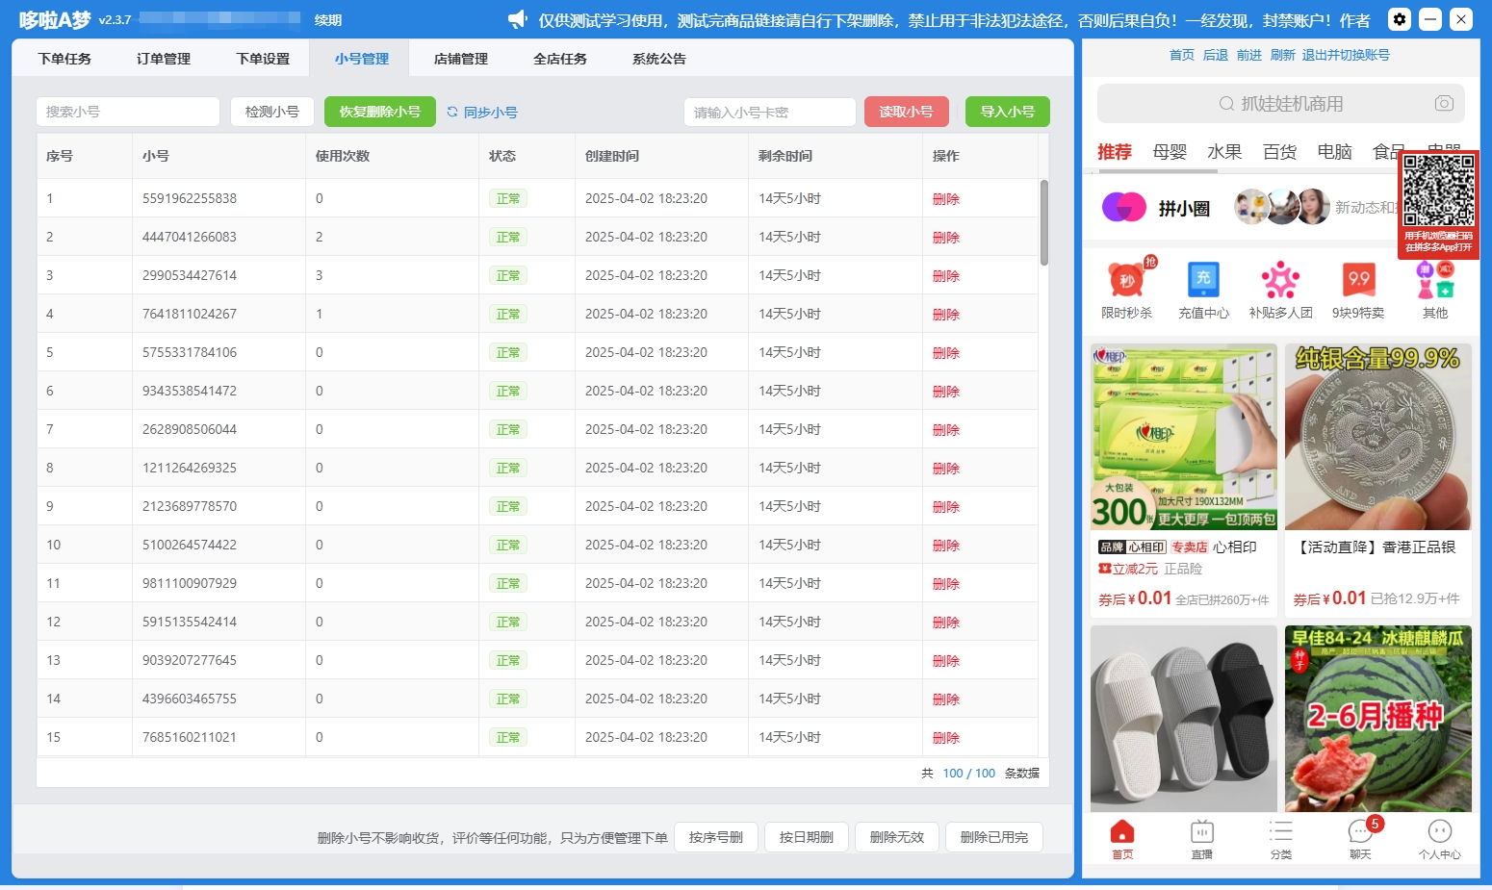The image size is (1492, 890).
Task: Open 分类 categories icon
Action: (x=1280, y=833)
